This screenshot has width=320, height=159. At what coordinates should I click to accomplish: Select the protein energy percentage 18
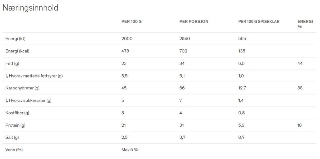pos(300,125)
